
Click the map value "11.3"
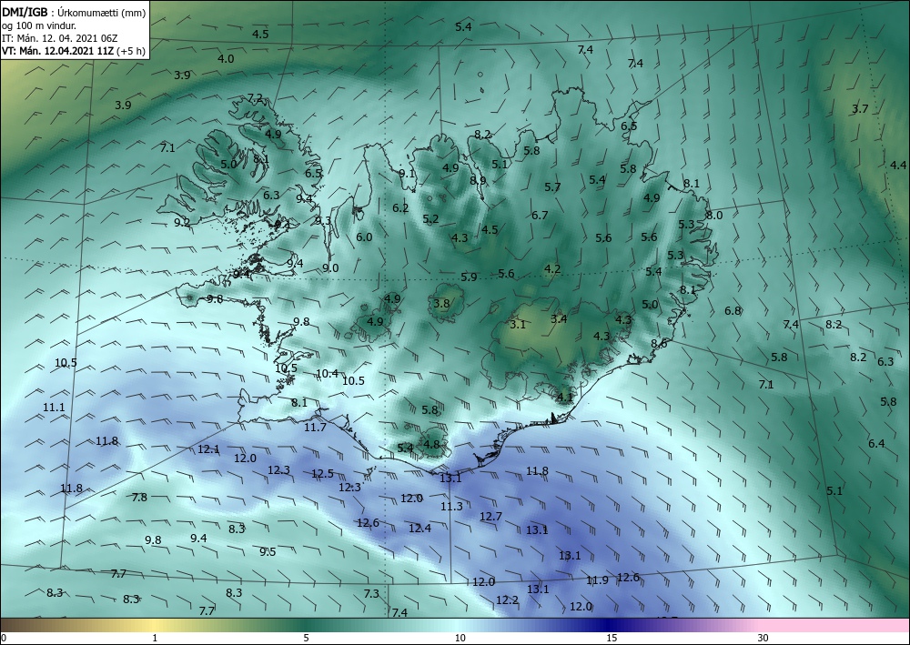click(451, 507)
